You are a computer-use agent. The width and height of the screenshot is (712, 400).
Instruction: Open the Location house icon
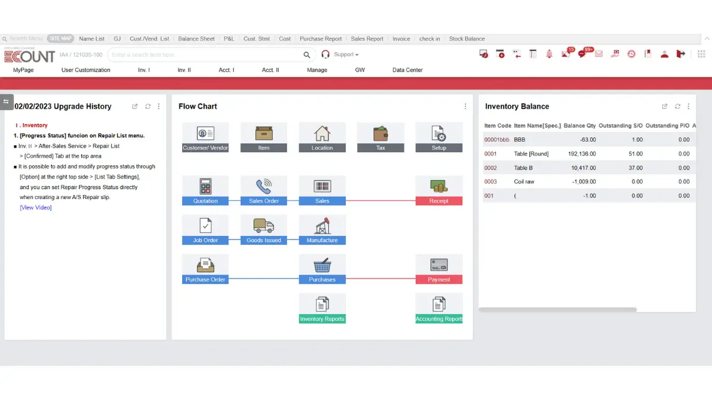coord(322,137)
